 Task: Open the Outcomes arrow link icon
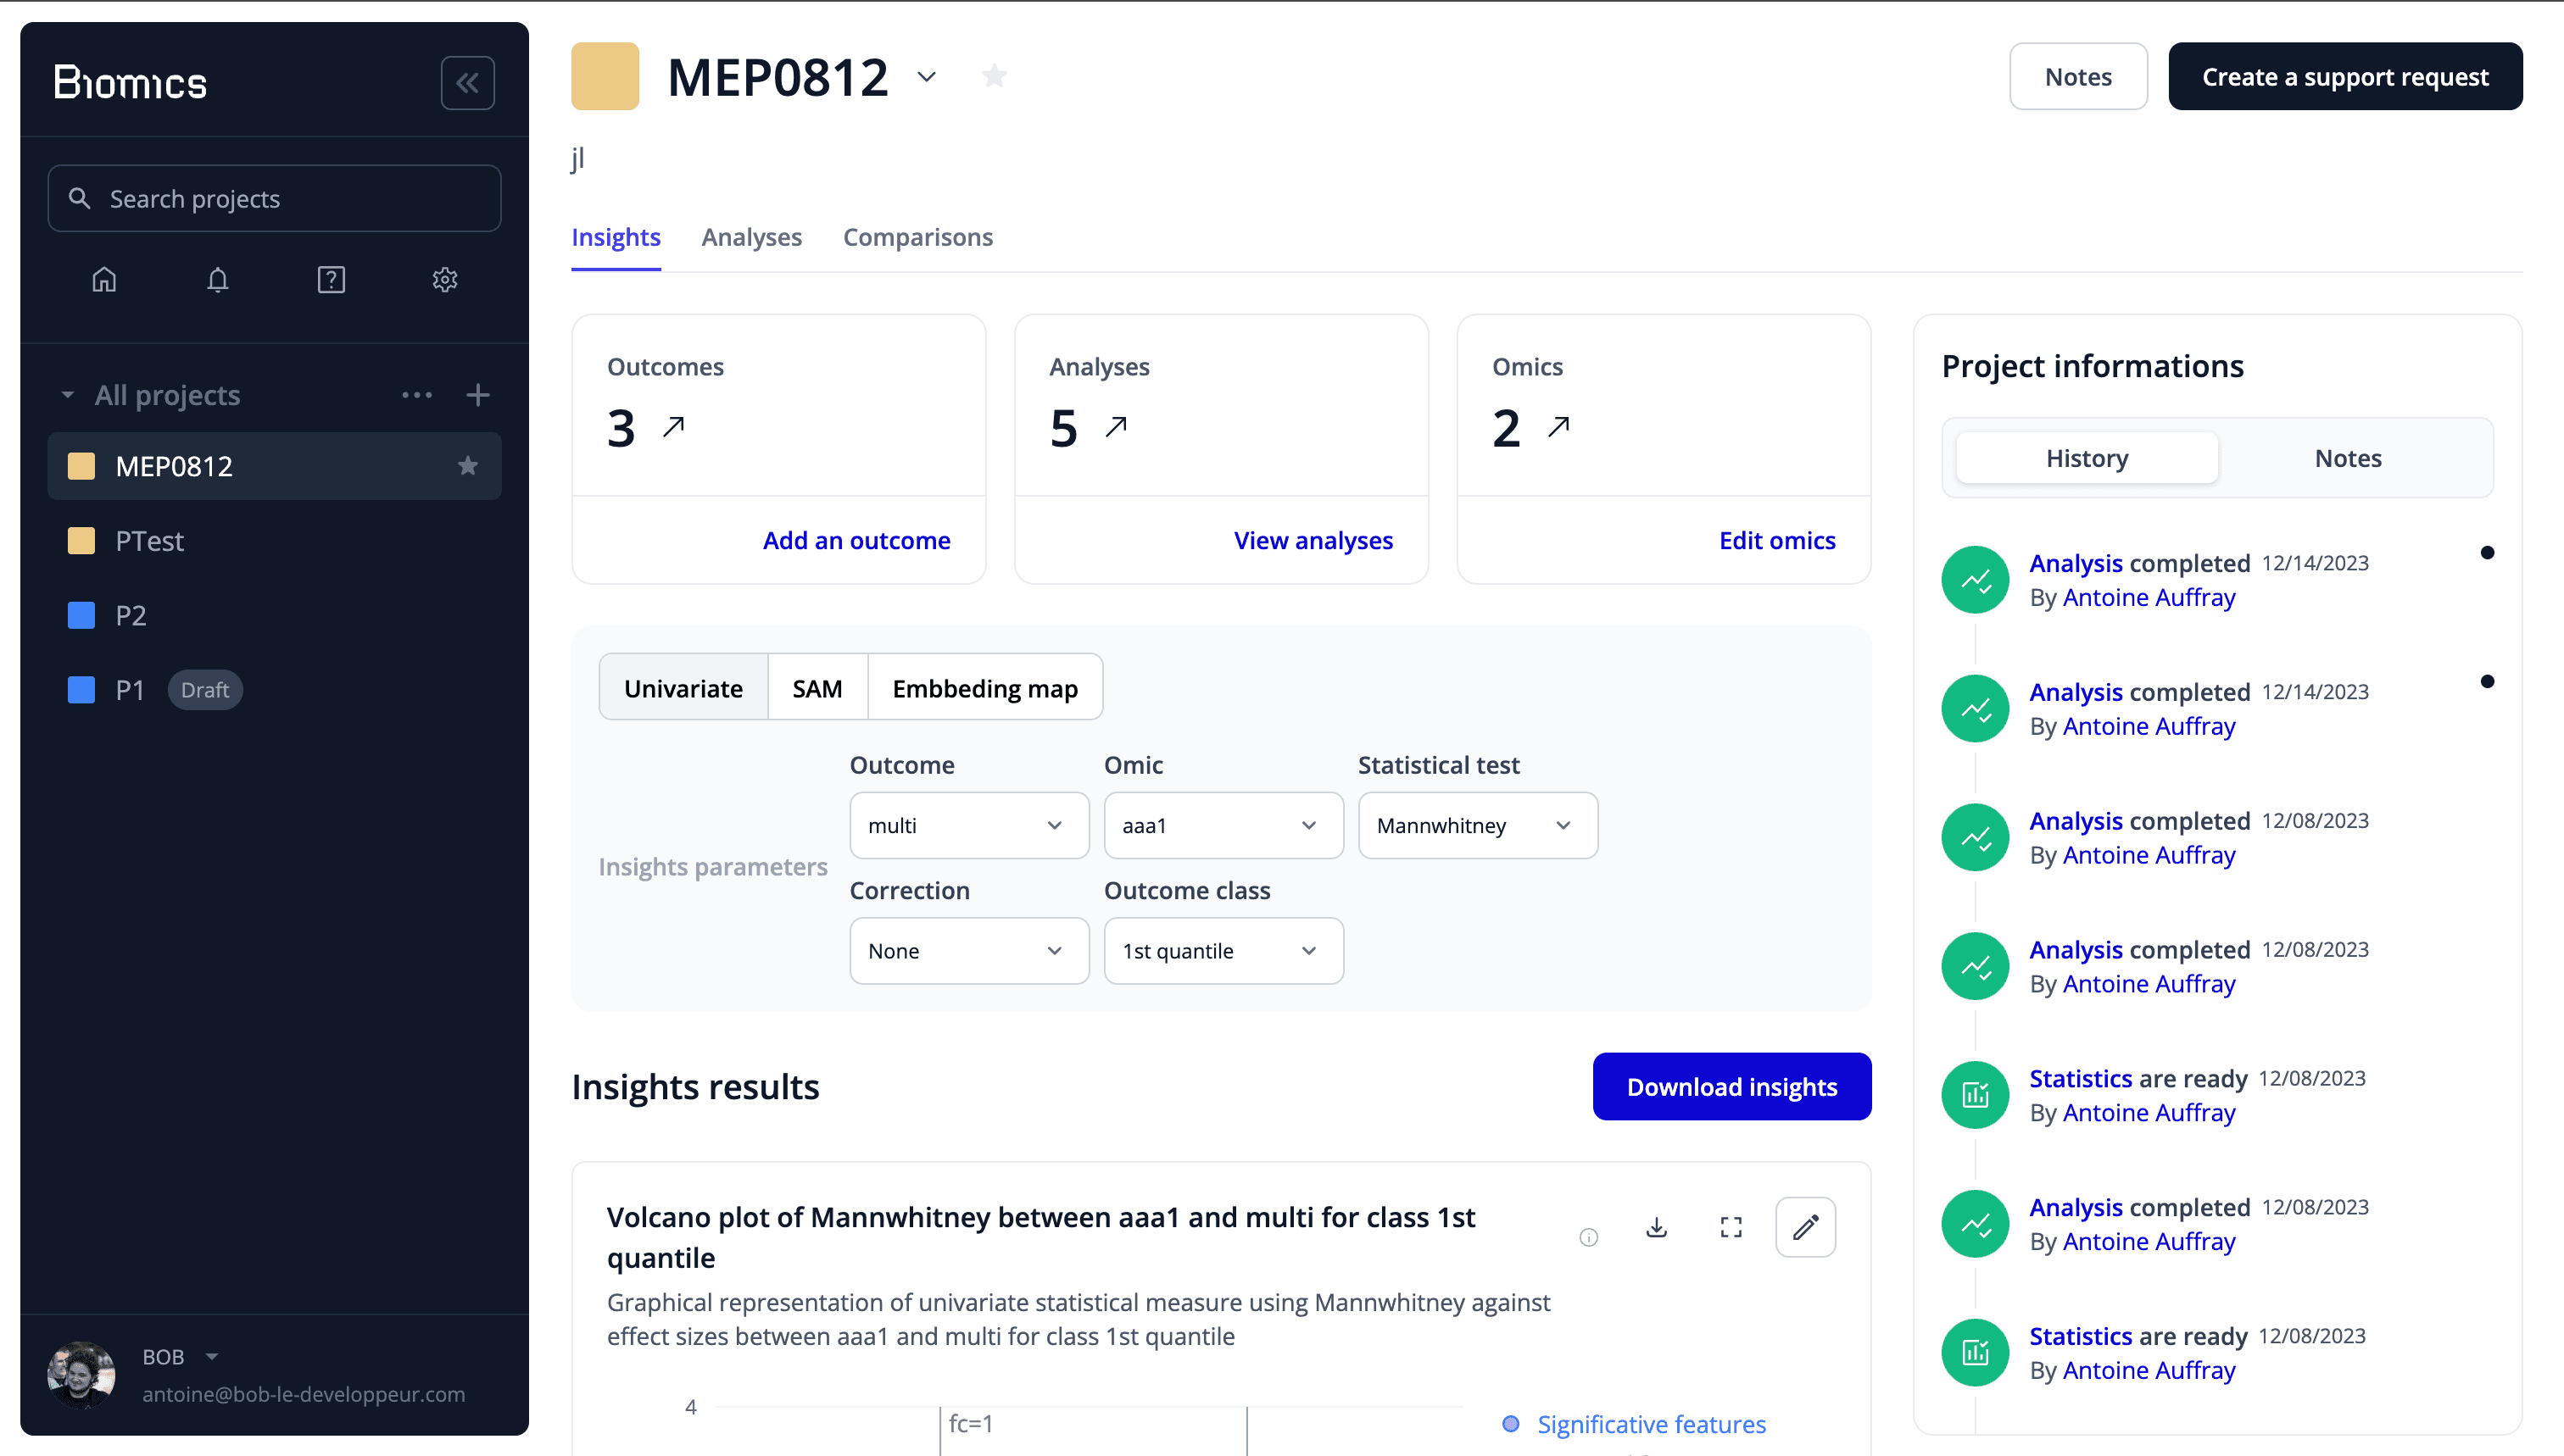click(x=673, y=427)
